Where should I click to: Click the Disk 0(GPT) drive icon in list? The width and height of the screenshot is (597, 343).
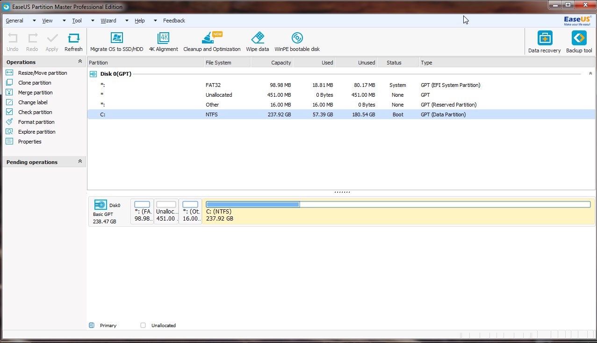tap(93, 74)
